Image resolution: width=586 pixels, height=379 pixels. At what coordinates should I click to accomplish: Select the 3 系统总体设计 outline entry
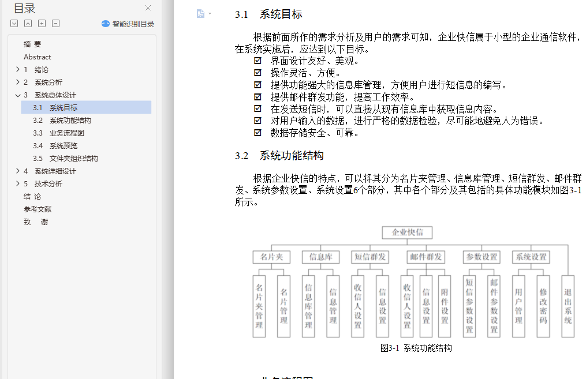tap(50, 95)
